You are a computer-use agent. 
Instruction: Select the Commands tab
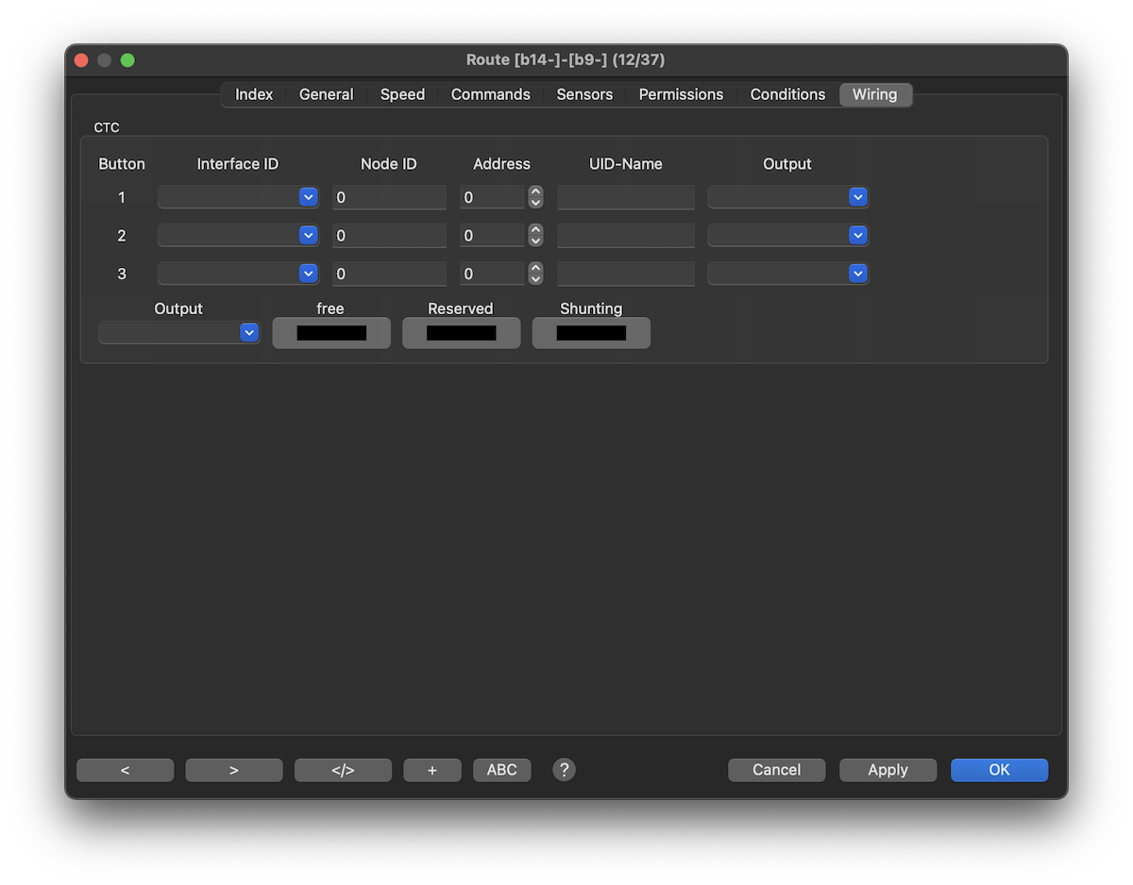(490, 94)
